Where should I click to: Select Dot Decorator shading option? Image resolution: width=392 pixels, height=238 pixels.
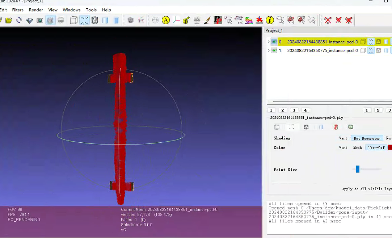(x=367, y=138)
